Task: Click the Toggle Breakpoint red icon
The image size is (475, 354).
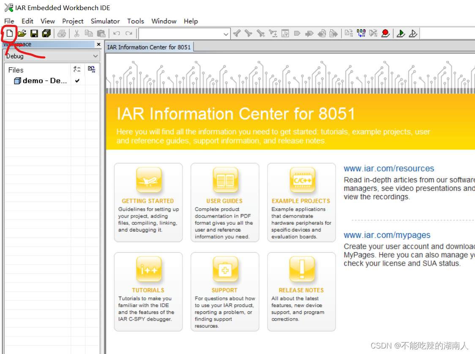Action: pos(385,33)
